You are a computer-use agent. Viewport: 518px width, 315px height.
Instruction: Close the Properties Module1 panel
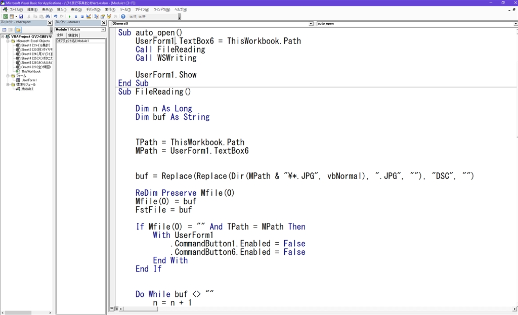[104, 23]
